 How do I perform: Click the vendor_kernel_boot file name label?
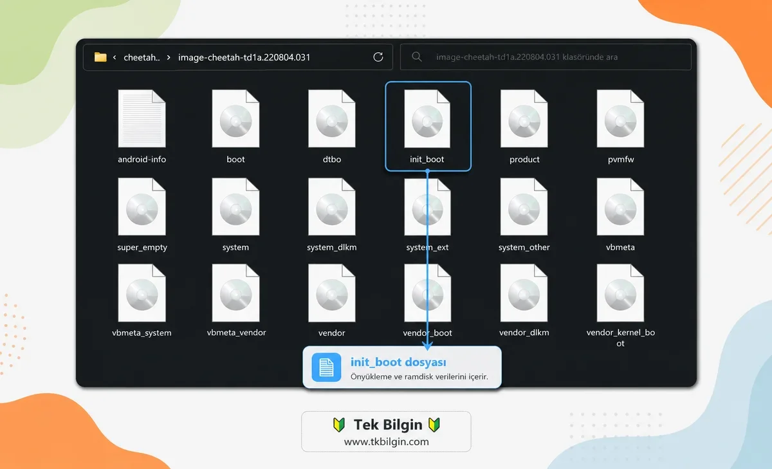click(621, 338)
